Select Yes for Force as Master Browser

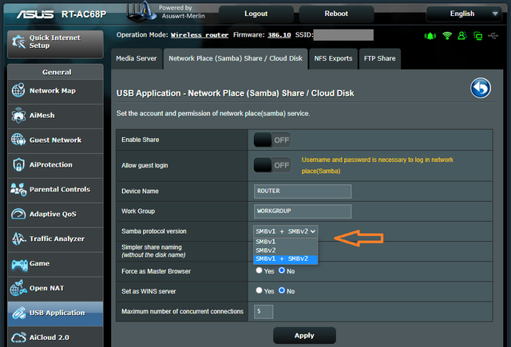click(x=259, y=270)
